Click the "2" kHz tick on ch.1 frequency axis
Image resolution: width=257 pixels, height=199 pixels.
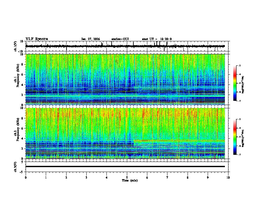click(x=23, y=95)
